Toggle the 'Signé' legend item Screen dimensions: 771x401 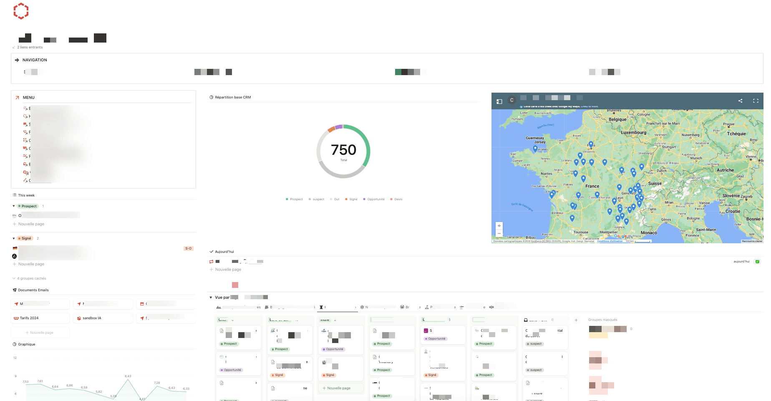(x=351, y=199)
